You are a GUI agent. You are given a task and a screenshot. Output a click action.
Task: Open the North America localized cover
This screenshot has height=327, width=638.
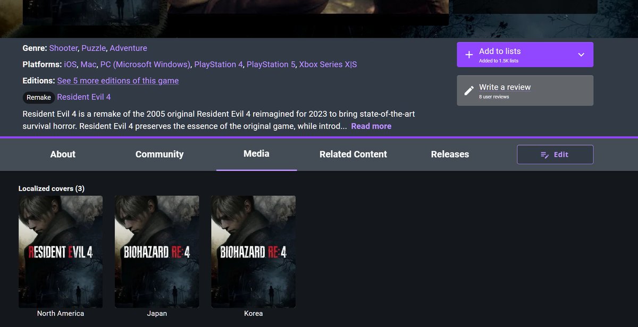tap(61, 252)
